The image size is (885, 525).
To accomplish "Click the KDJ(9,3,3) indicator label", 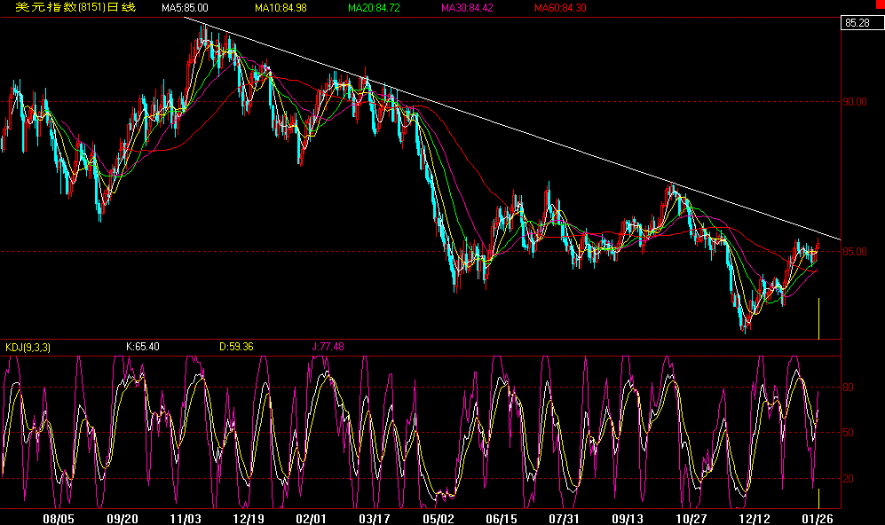I will click(x=28, y=348).
